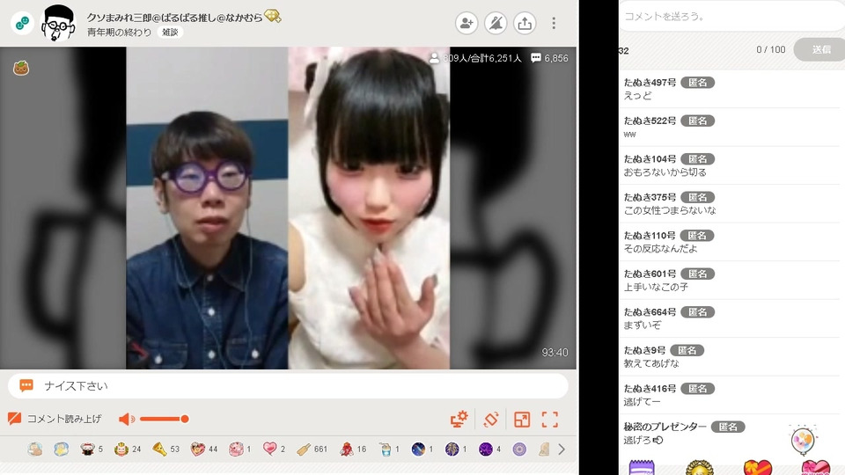This screenshot has height=475, width=845.
Task: Click the 93:40 elapsed time display
Action: coord(555,352)
